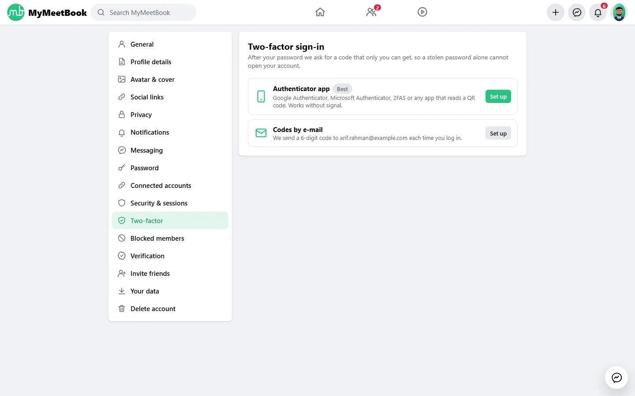
Task: Open floating chat bubble button
Action: tap(616, 378)
